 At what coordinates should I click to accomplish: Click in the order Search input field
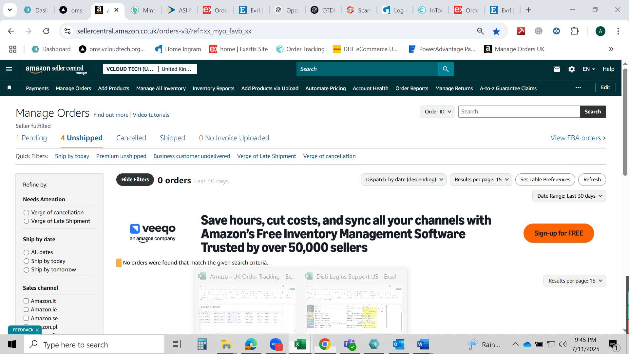point(519,111)
